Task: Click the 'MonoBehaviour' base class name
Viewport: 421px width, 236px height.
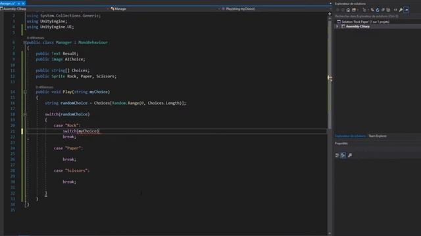Action: coord(93,42)
